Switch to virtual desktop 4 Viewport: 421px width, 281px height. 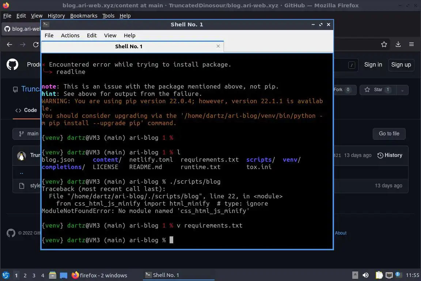coord(42,276)
